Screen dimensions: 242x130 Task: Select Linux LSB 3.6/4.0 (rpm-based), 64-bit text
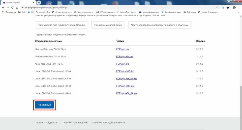pos(53,93)
